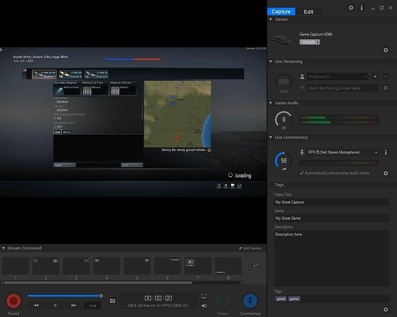Click the Description text area
397x317 pixels.
pyautogui.click(x=332, y=258)
